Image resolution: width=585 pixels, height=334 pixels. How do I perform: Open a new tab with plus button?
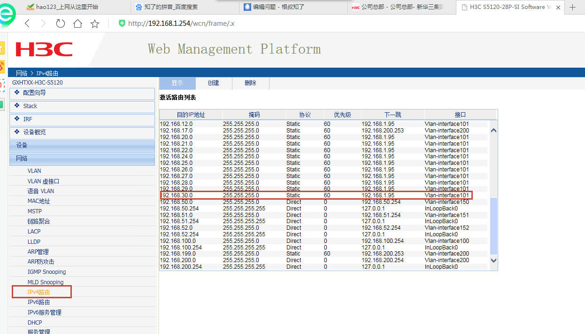coord(572,7)
